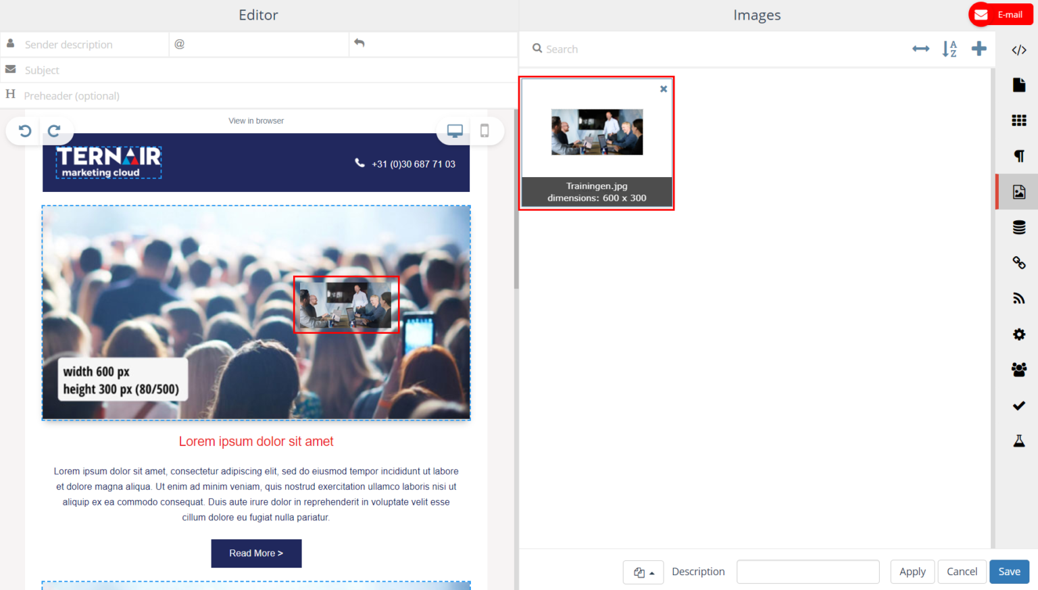Open the HTML source code panel
This screenshot has width=1038, height=590.
[x=1019, y=50]
